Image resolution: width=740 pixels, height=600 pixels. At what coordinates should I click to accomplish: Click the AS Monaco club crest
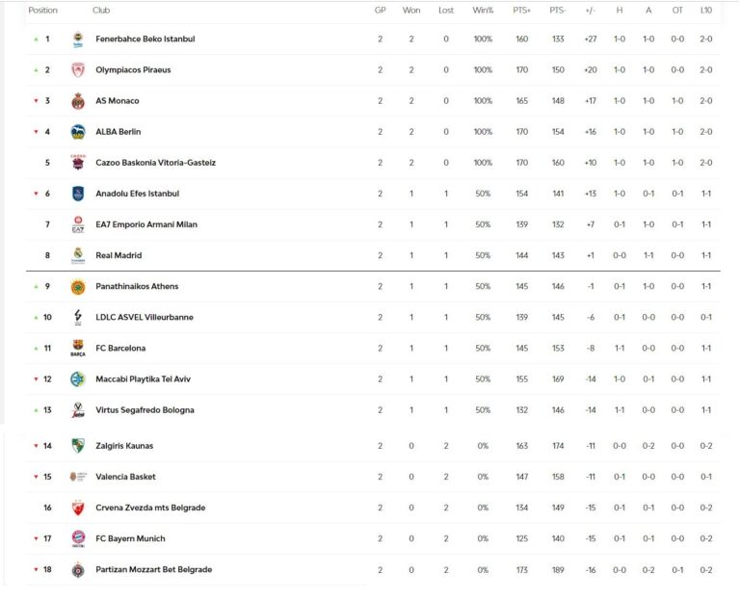click(78, 101)
